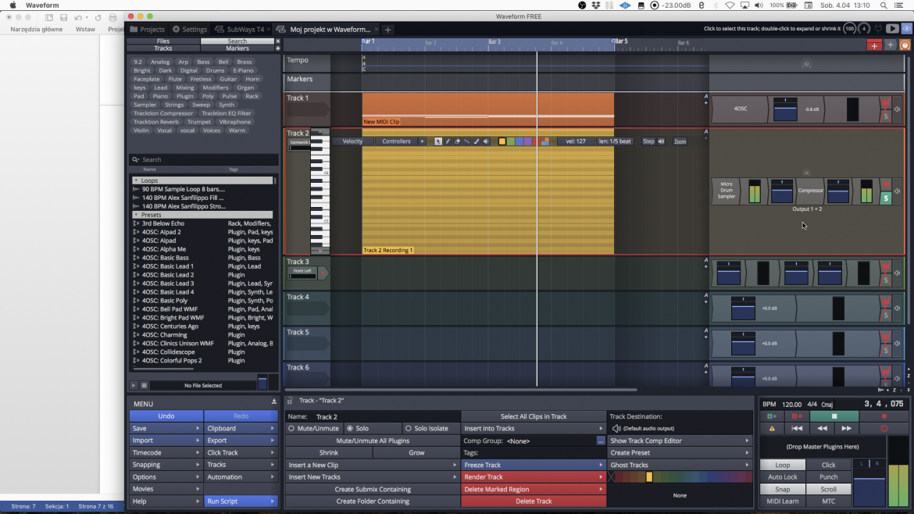Click the CPU usage dial showing 4
Viewport: 914px width, 514px height.
click(x=864, y=29)
